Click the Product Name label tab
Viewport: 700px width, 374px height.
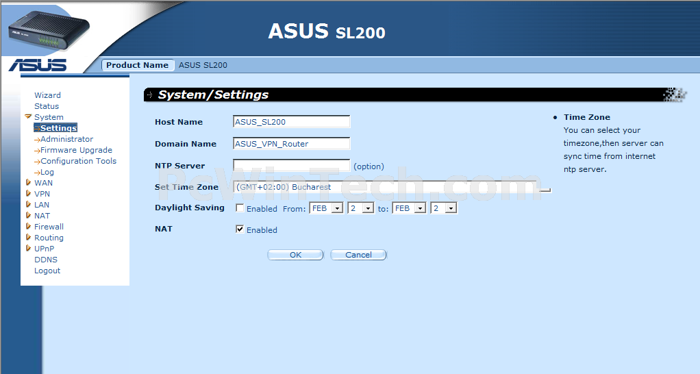pos(137,65)
